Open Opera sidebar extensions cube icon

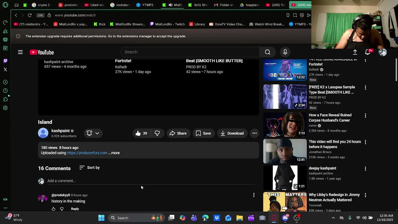click(5, 99)
